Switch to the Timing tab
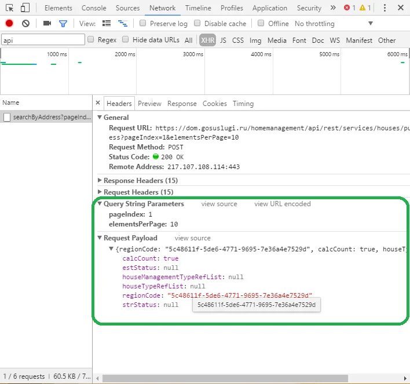This screenshot has width=410, height=384. 243,104
